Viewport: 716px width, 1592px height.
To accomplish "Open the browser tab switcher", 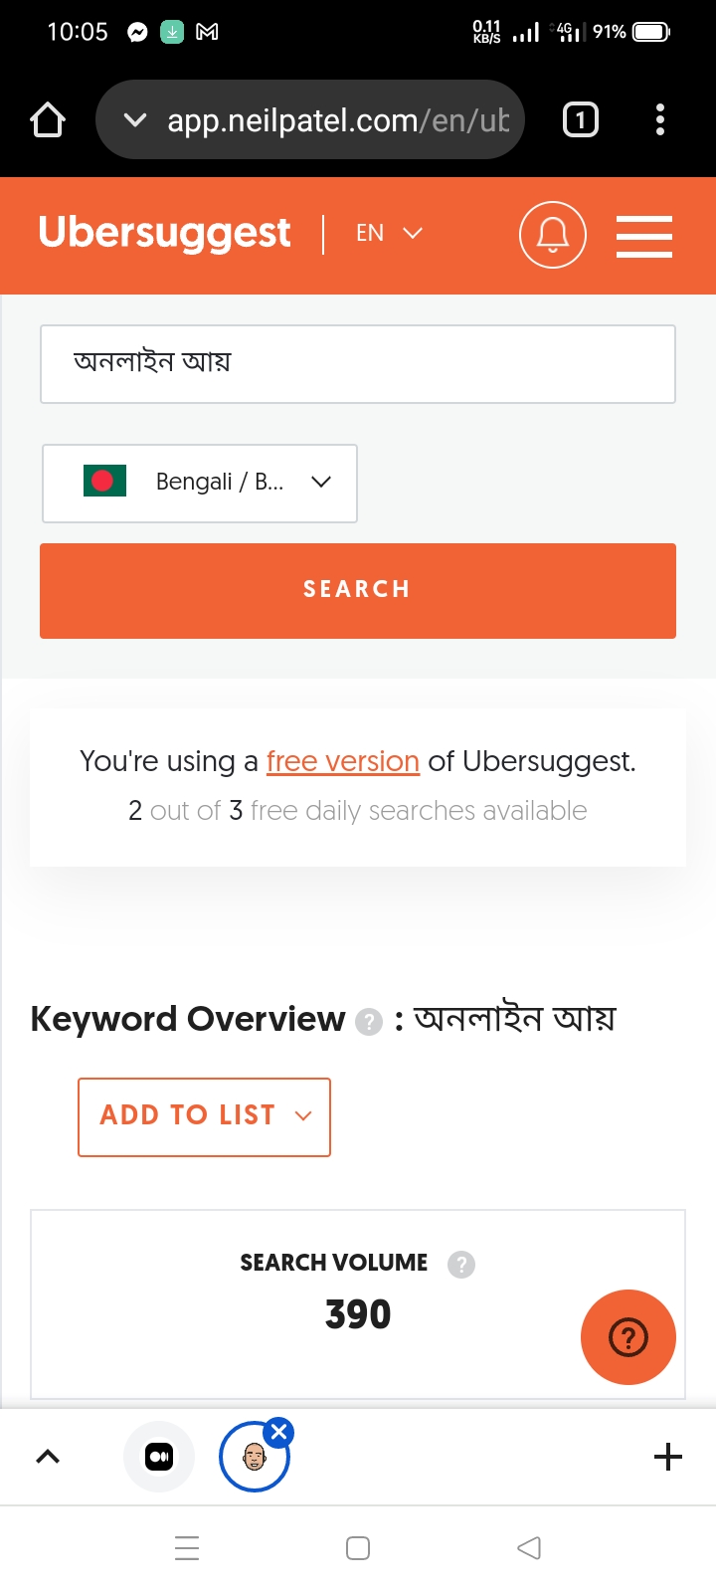I will (x=581, y=120).
